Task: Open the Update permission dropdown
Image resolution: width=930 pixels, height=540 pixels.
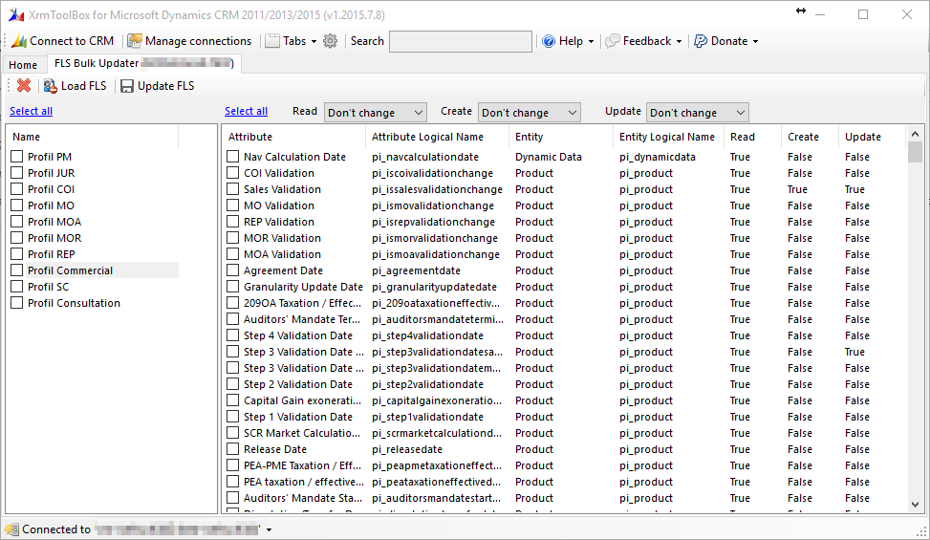Action: coord(698,113)
